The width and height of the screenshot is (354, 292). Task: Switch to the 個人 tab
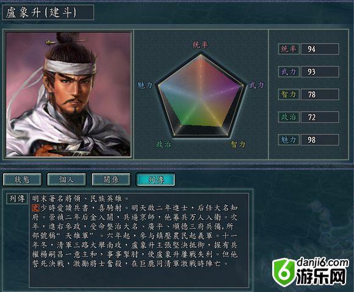click(x=67, y=179)
